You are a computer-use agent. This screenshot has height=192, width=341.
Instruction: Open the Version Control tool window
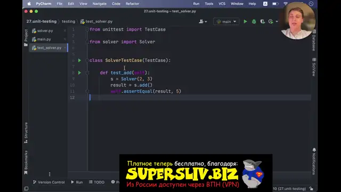tap(49, 182)
